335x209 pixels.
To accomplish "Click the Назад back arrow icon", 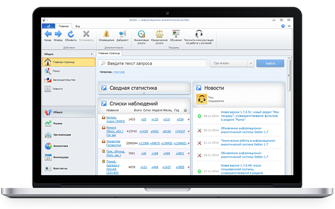I will 48,34.
